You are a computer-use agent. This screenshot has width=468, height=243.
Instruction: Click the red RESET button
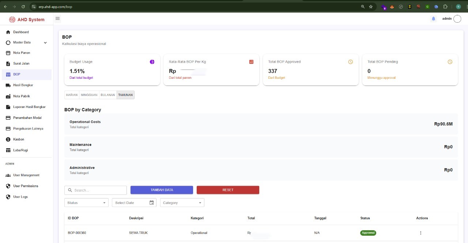pyautogui.click(x=228, y=190)
